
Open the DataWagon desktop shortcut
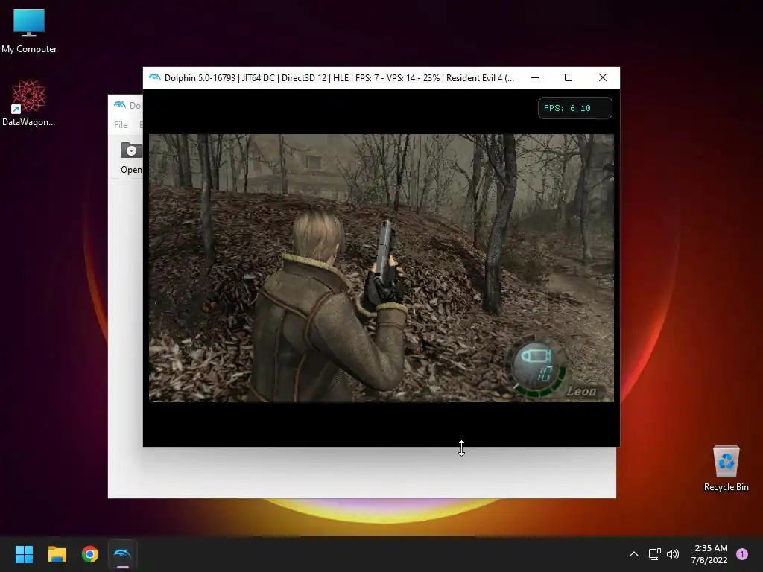[29, 103]
